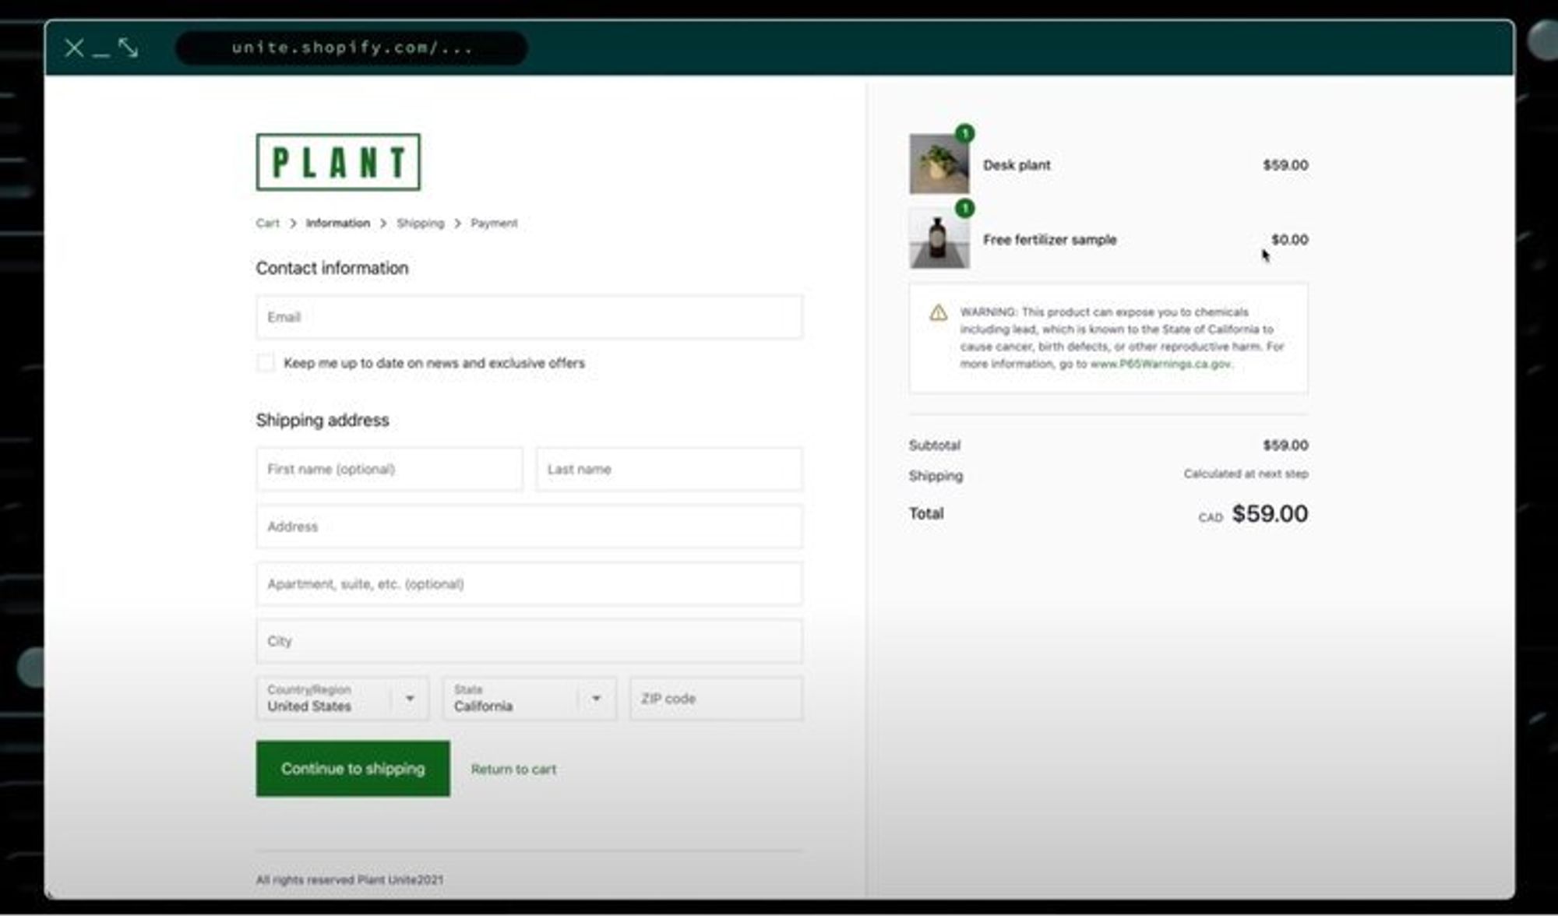Viewport: 1558px width, 916px height.
Task: Select Payment breadcrumb step
Action: click(x=494, y=224)
